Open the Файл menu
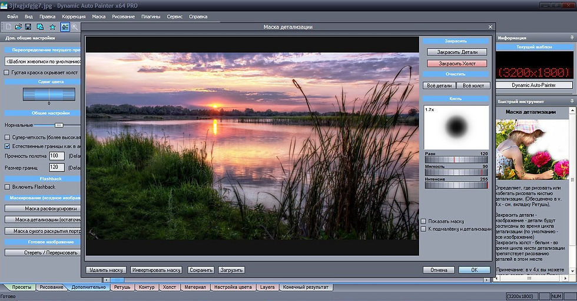The width and height of the screenshot is (577, 301). pyautogui.click(x=12, y=16)
